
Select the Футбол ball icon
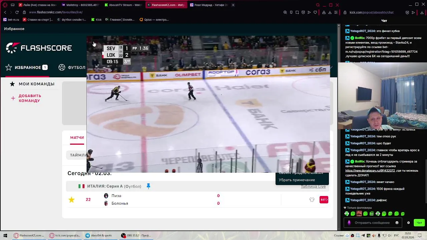(62, 67)
